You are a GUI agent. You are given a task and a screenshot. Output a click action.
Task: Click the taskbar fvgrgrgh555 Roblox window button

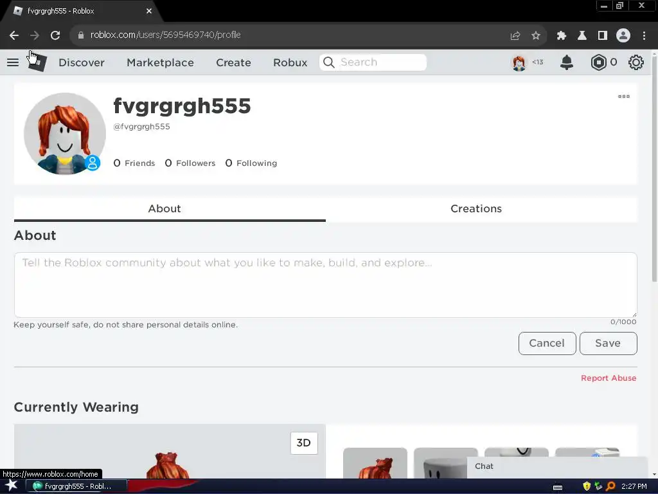click(x=76, y=486)
